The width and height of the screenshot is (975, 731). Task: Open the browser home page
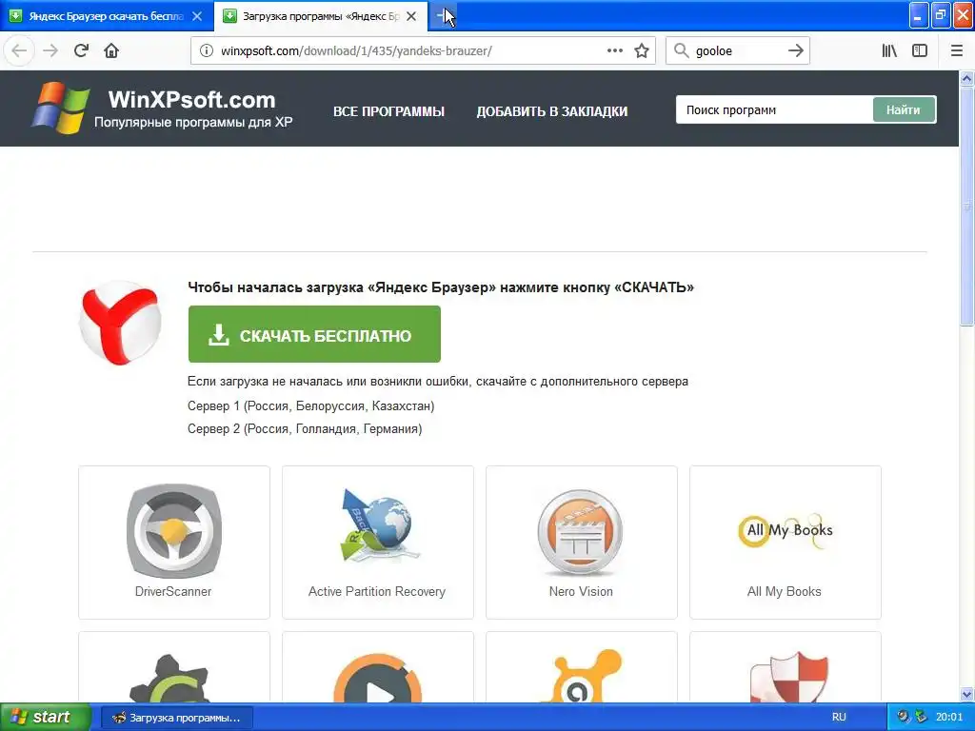click(x=111, y=50)
